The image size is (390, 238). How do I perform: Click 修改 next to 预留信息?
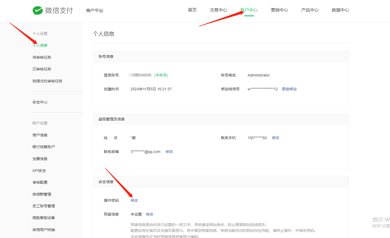149,214
